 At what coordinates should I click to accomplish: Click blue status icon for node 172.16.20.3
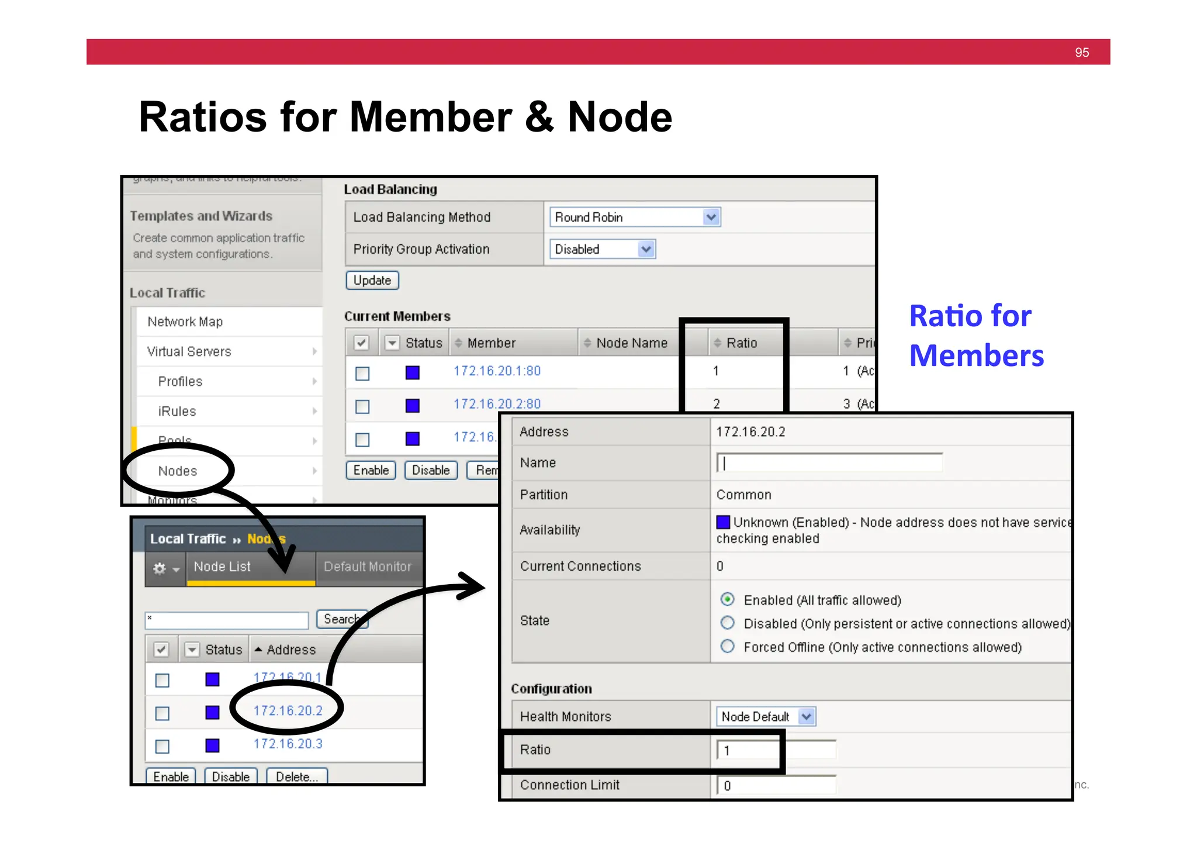pos(212,745)
